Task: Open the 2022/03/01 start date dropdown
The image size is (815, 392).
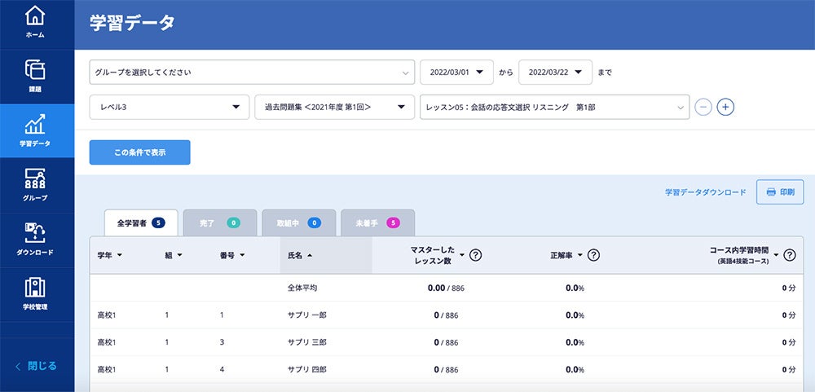Action: point(456,73)
